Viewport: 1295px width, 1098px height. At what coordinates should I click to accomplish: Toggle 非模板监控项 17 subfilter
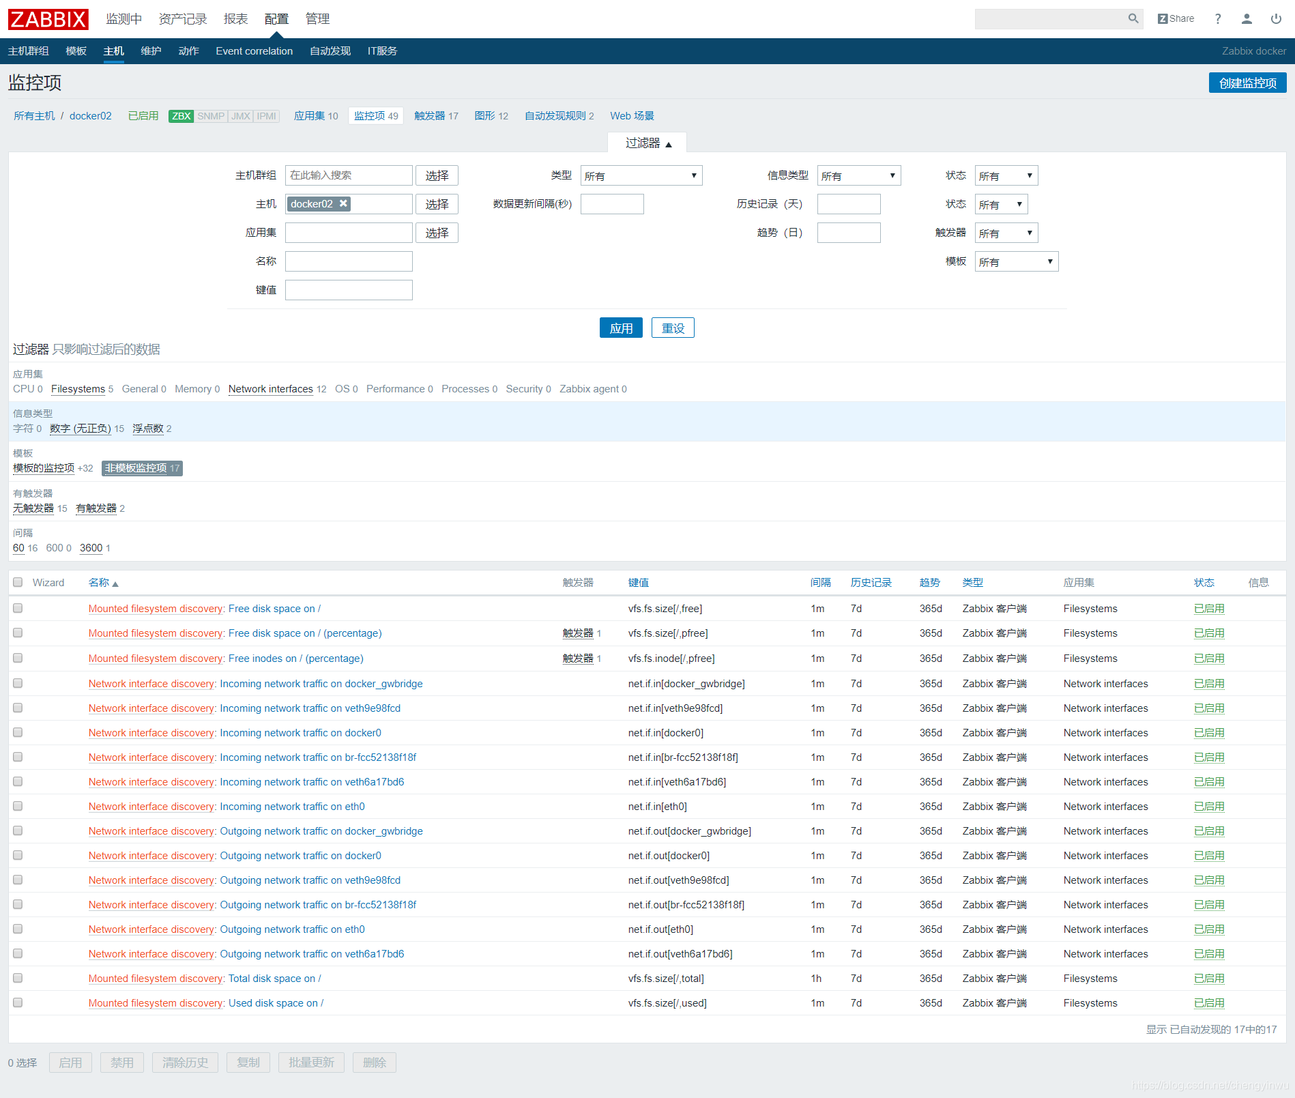(142, 468)
